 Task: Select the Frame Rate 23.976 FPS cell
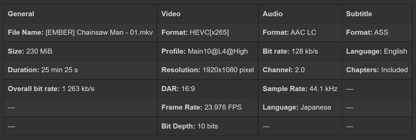[202, 107]
